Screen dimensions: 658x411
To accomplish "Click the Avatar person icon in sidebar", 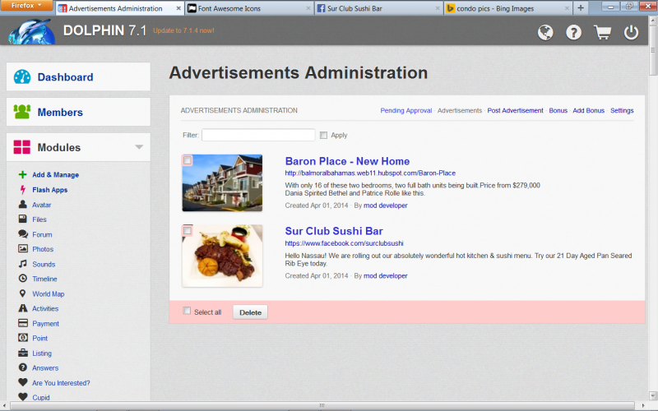I will point(23,205).
